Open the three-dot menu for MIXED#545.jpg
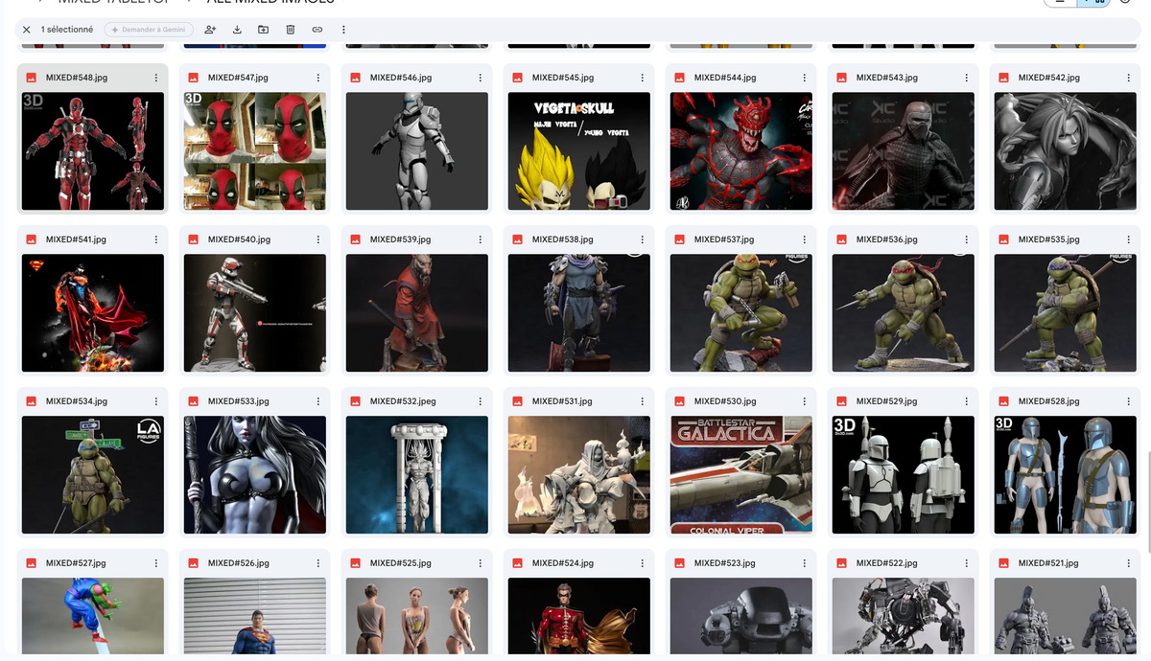 (643, 78)
